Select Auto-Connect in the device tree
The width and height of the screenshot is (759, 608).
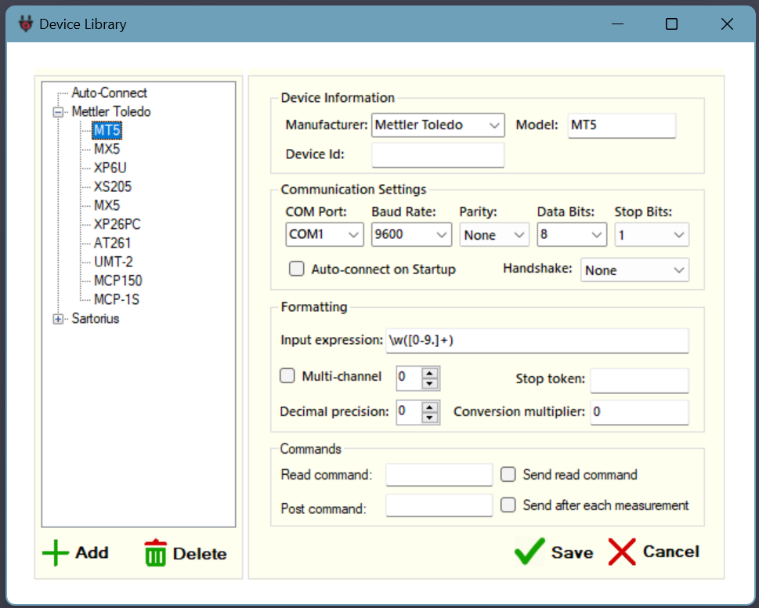(x=109, y=92)
